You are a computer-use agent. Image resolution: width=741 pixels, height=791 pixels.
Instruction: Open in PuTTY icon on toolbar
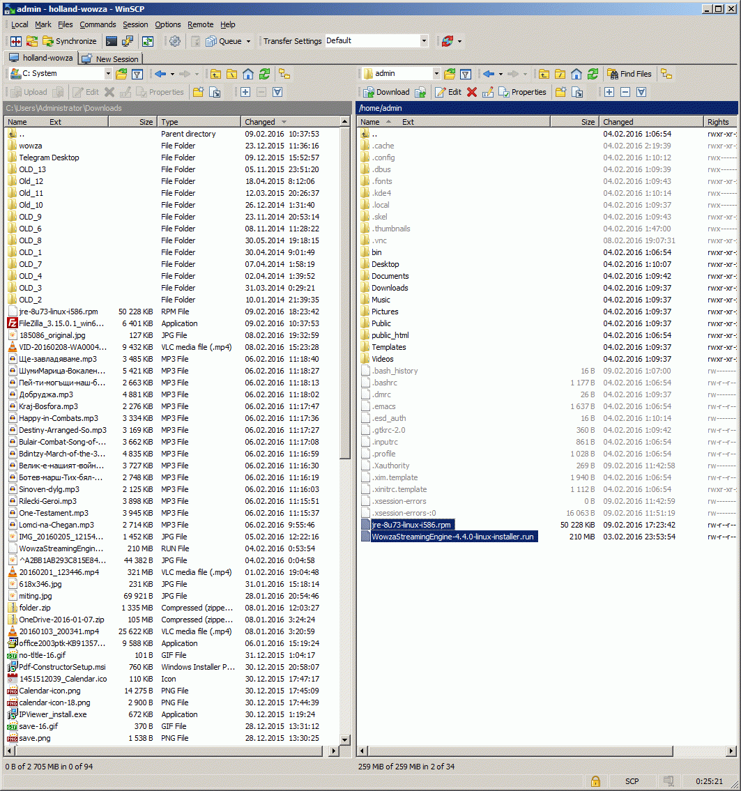[128, 41]
